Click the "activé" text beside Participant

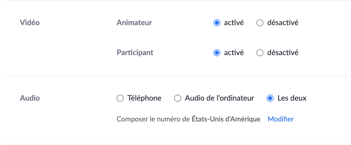pos(234,53)
